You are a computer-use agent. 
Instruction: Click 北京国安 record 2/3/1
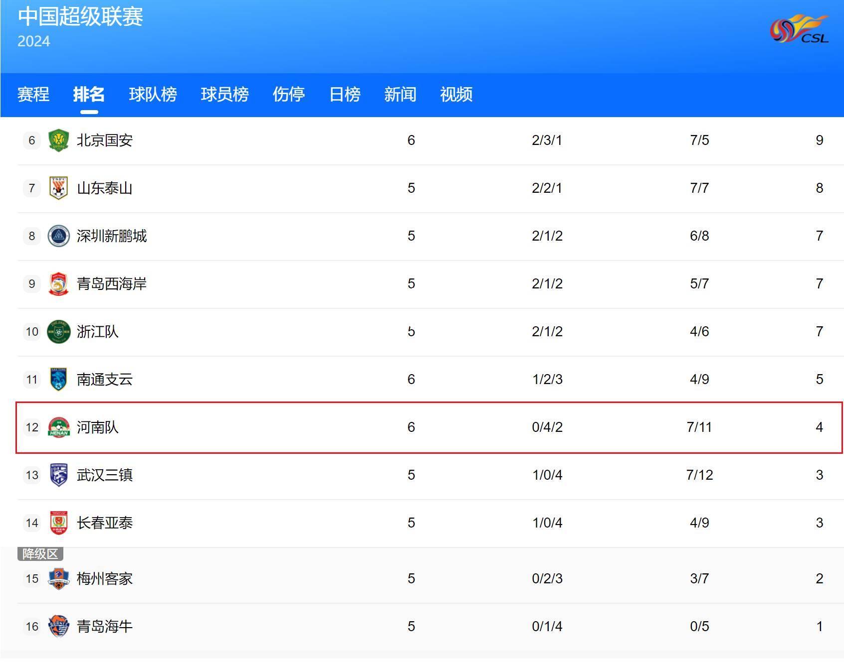(x=547, y=140)
